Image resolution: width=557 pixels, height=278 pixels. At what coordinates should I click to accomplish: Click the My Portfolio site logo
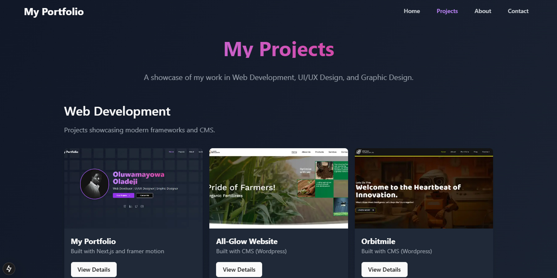tap(54, 12)
